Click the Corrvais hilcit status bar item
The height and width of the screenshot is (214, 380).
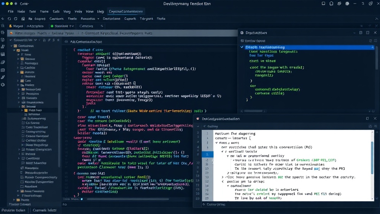pos(45,210)
